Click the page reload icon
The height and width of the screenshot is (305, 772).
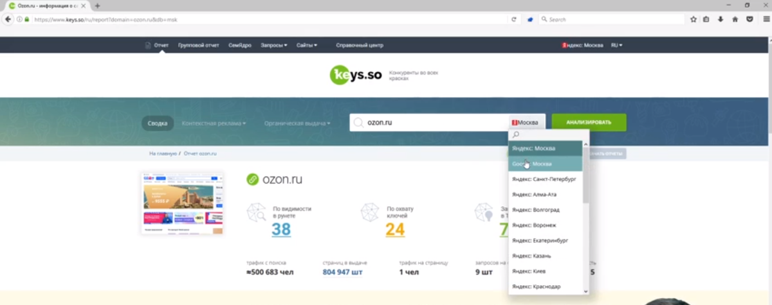(513, 19)
